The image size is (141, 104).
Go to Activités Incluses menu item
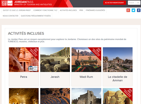(x=68, y=10)
